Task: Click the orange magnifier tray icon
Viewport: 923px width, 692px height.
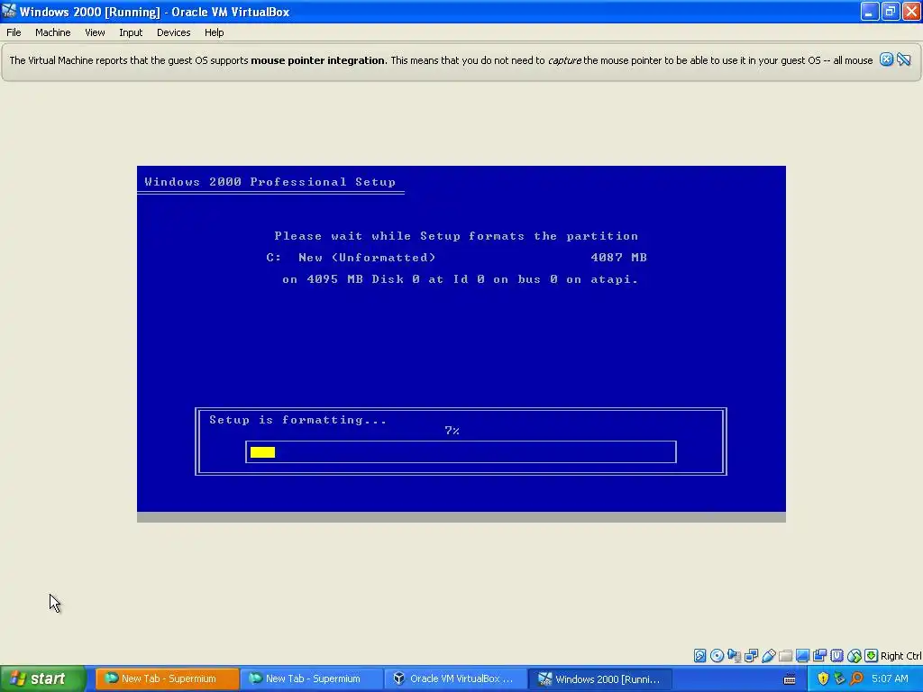Action: coord(856,678)
